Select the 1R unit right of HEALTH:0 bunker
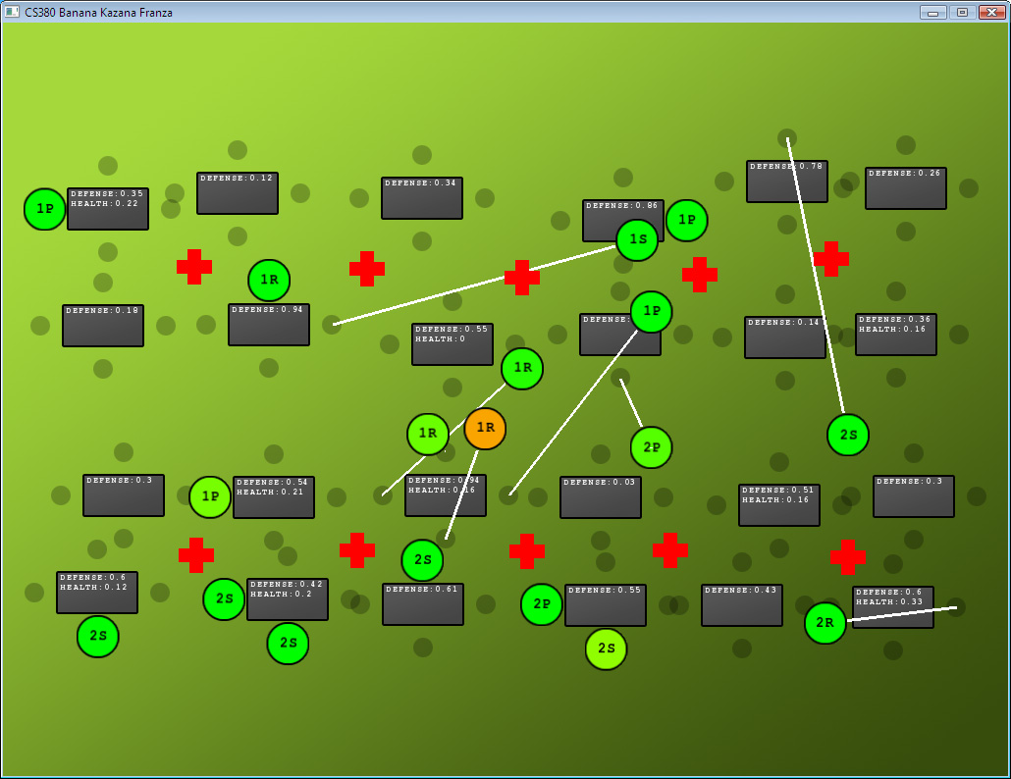This screenshot has height=779, width=1011. pyautogui.click(x=522, y=369)
